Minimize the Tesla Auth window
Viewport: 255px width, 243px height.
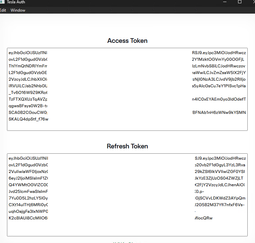pos(225,2)
